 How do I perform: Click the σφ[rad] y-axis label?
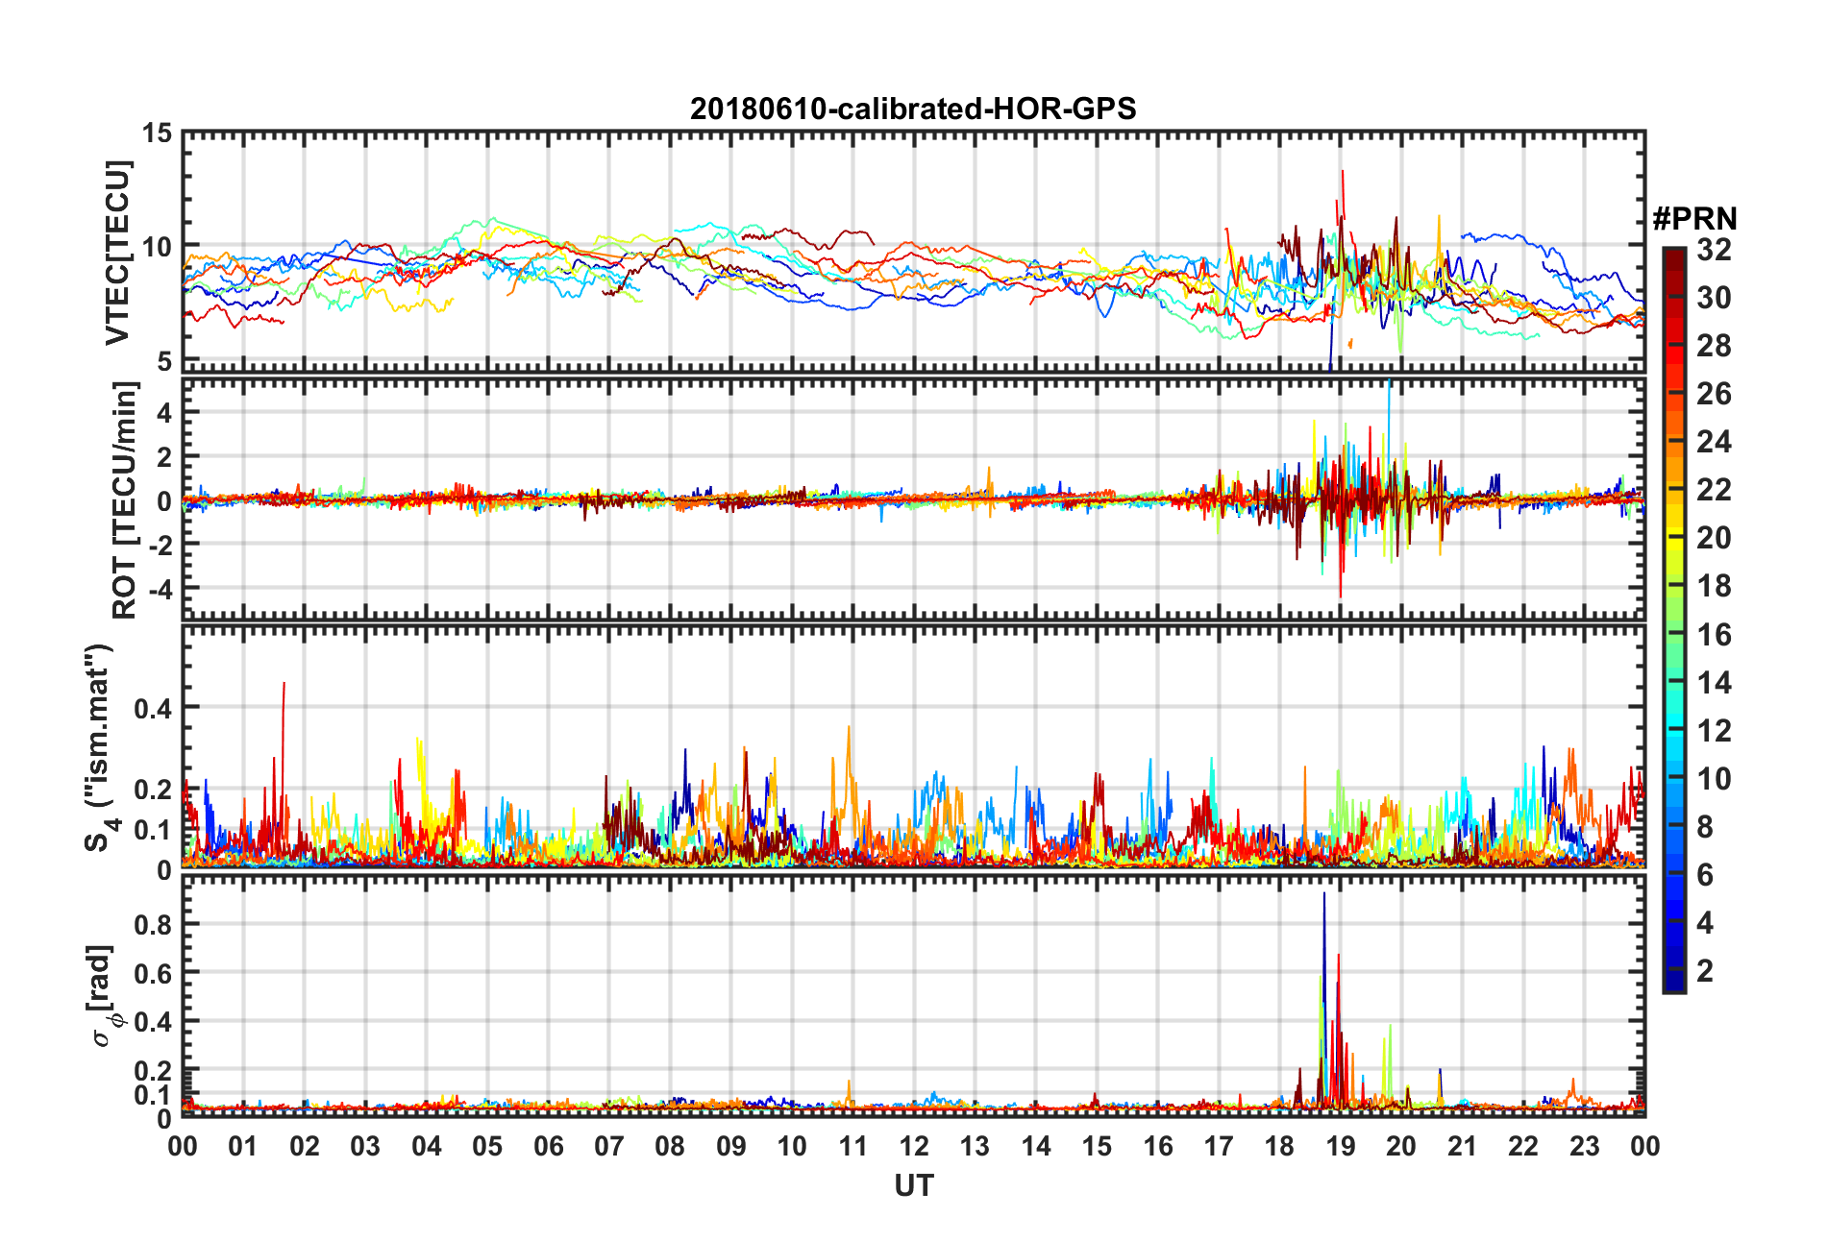pos(102,997)
